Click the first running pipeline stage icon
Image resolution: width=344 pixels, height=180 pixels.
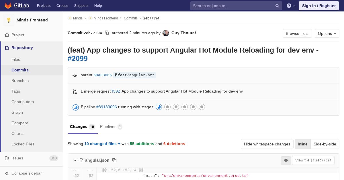[x=159, y=107]
